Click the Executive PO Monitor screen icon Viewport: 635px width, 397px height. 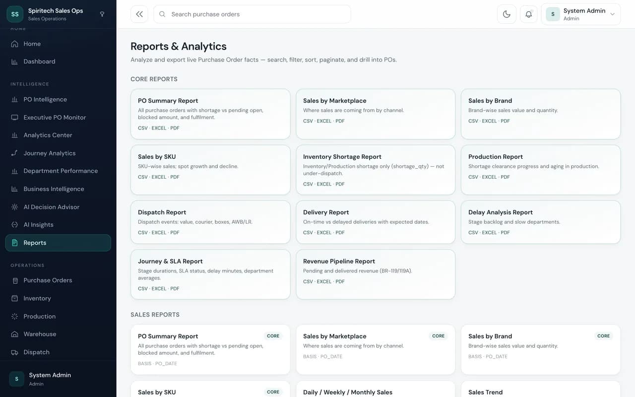pyautogui.click(x=14, y=118)
